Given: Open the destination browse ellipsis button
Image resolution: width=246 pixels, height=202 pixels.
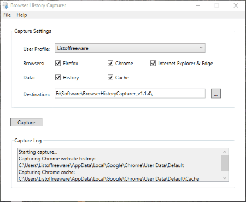Looking at the screenshot, I should click(216, 94).
